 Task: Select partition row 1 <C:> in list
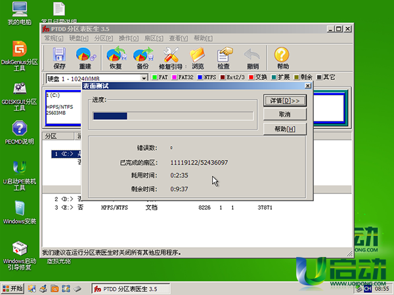click(x=66, y=154)
